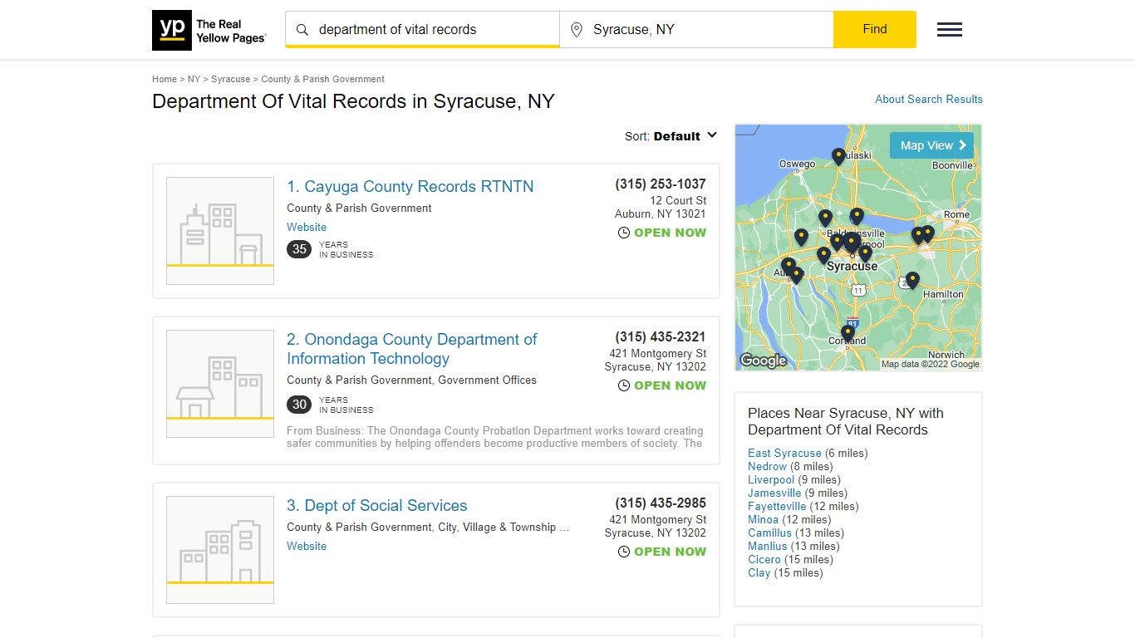Open Minoa nearby place
Viewport: 1135px width, 638px height.
(x=763, y=519)
